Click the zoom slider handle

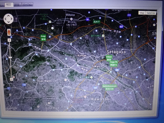[x=10, y=57]
